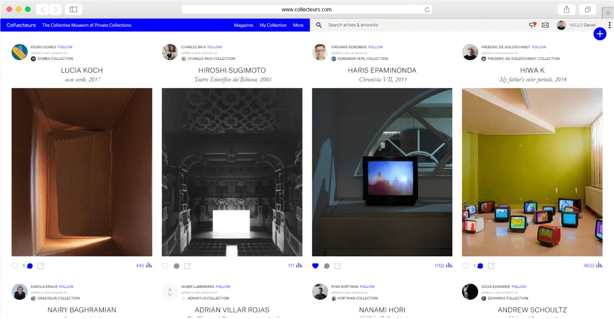The width and height of the screenshot is (614, 319).
Task: Click Safari's forward arrow button
Action: (55, 9)
